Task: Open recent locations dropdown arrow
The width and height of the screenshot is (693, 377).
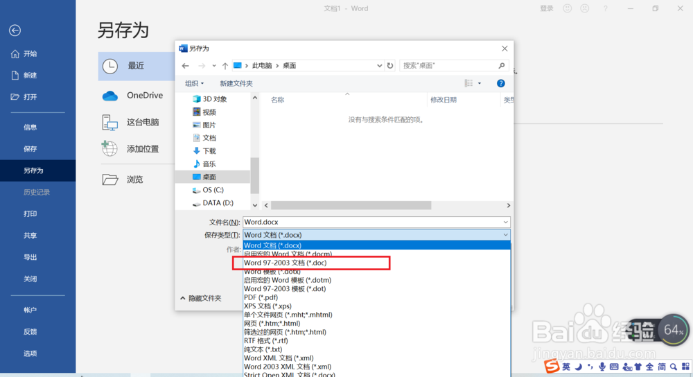Action: click(214, 66)
